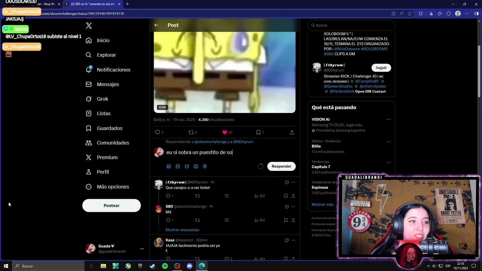Add page to favorites star icon
Image resolution: width=482 pixels, height=271 pixels.
point(410,14)
